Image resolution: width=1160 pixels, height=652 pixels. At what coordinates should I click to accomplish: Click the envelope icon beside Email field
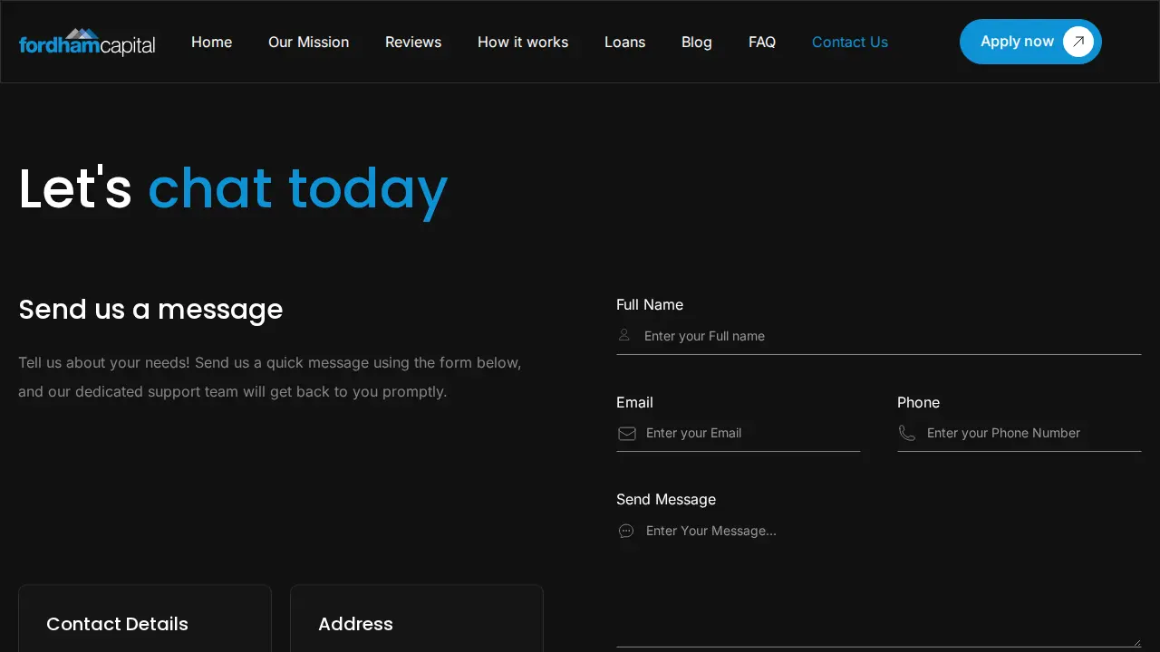tap(627, 434)
